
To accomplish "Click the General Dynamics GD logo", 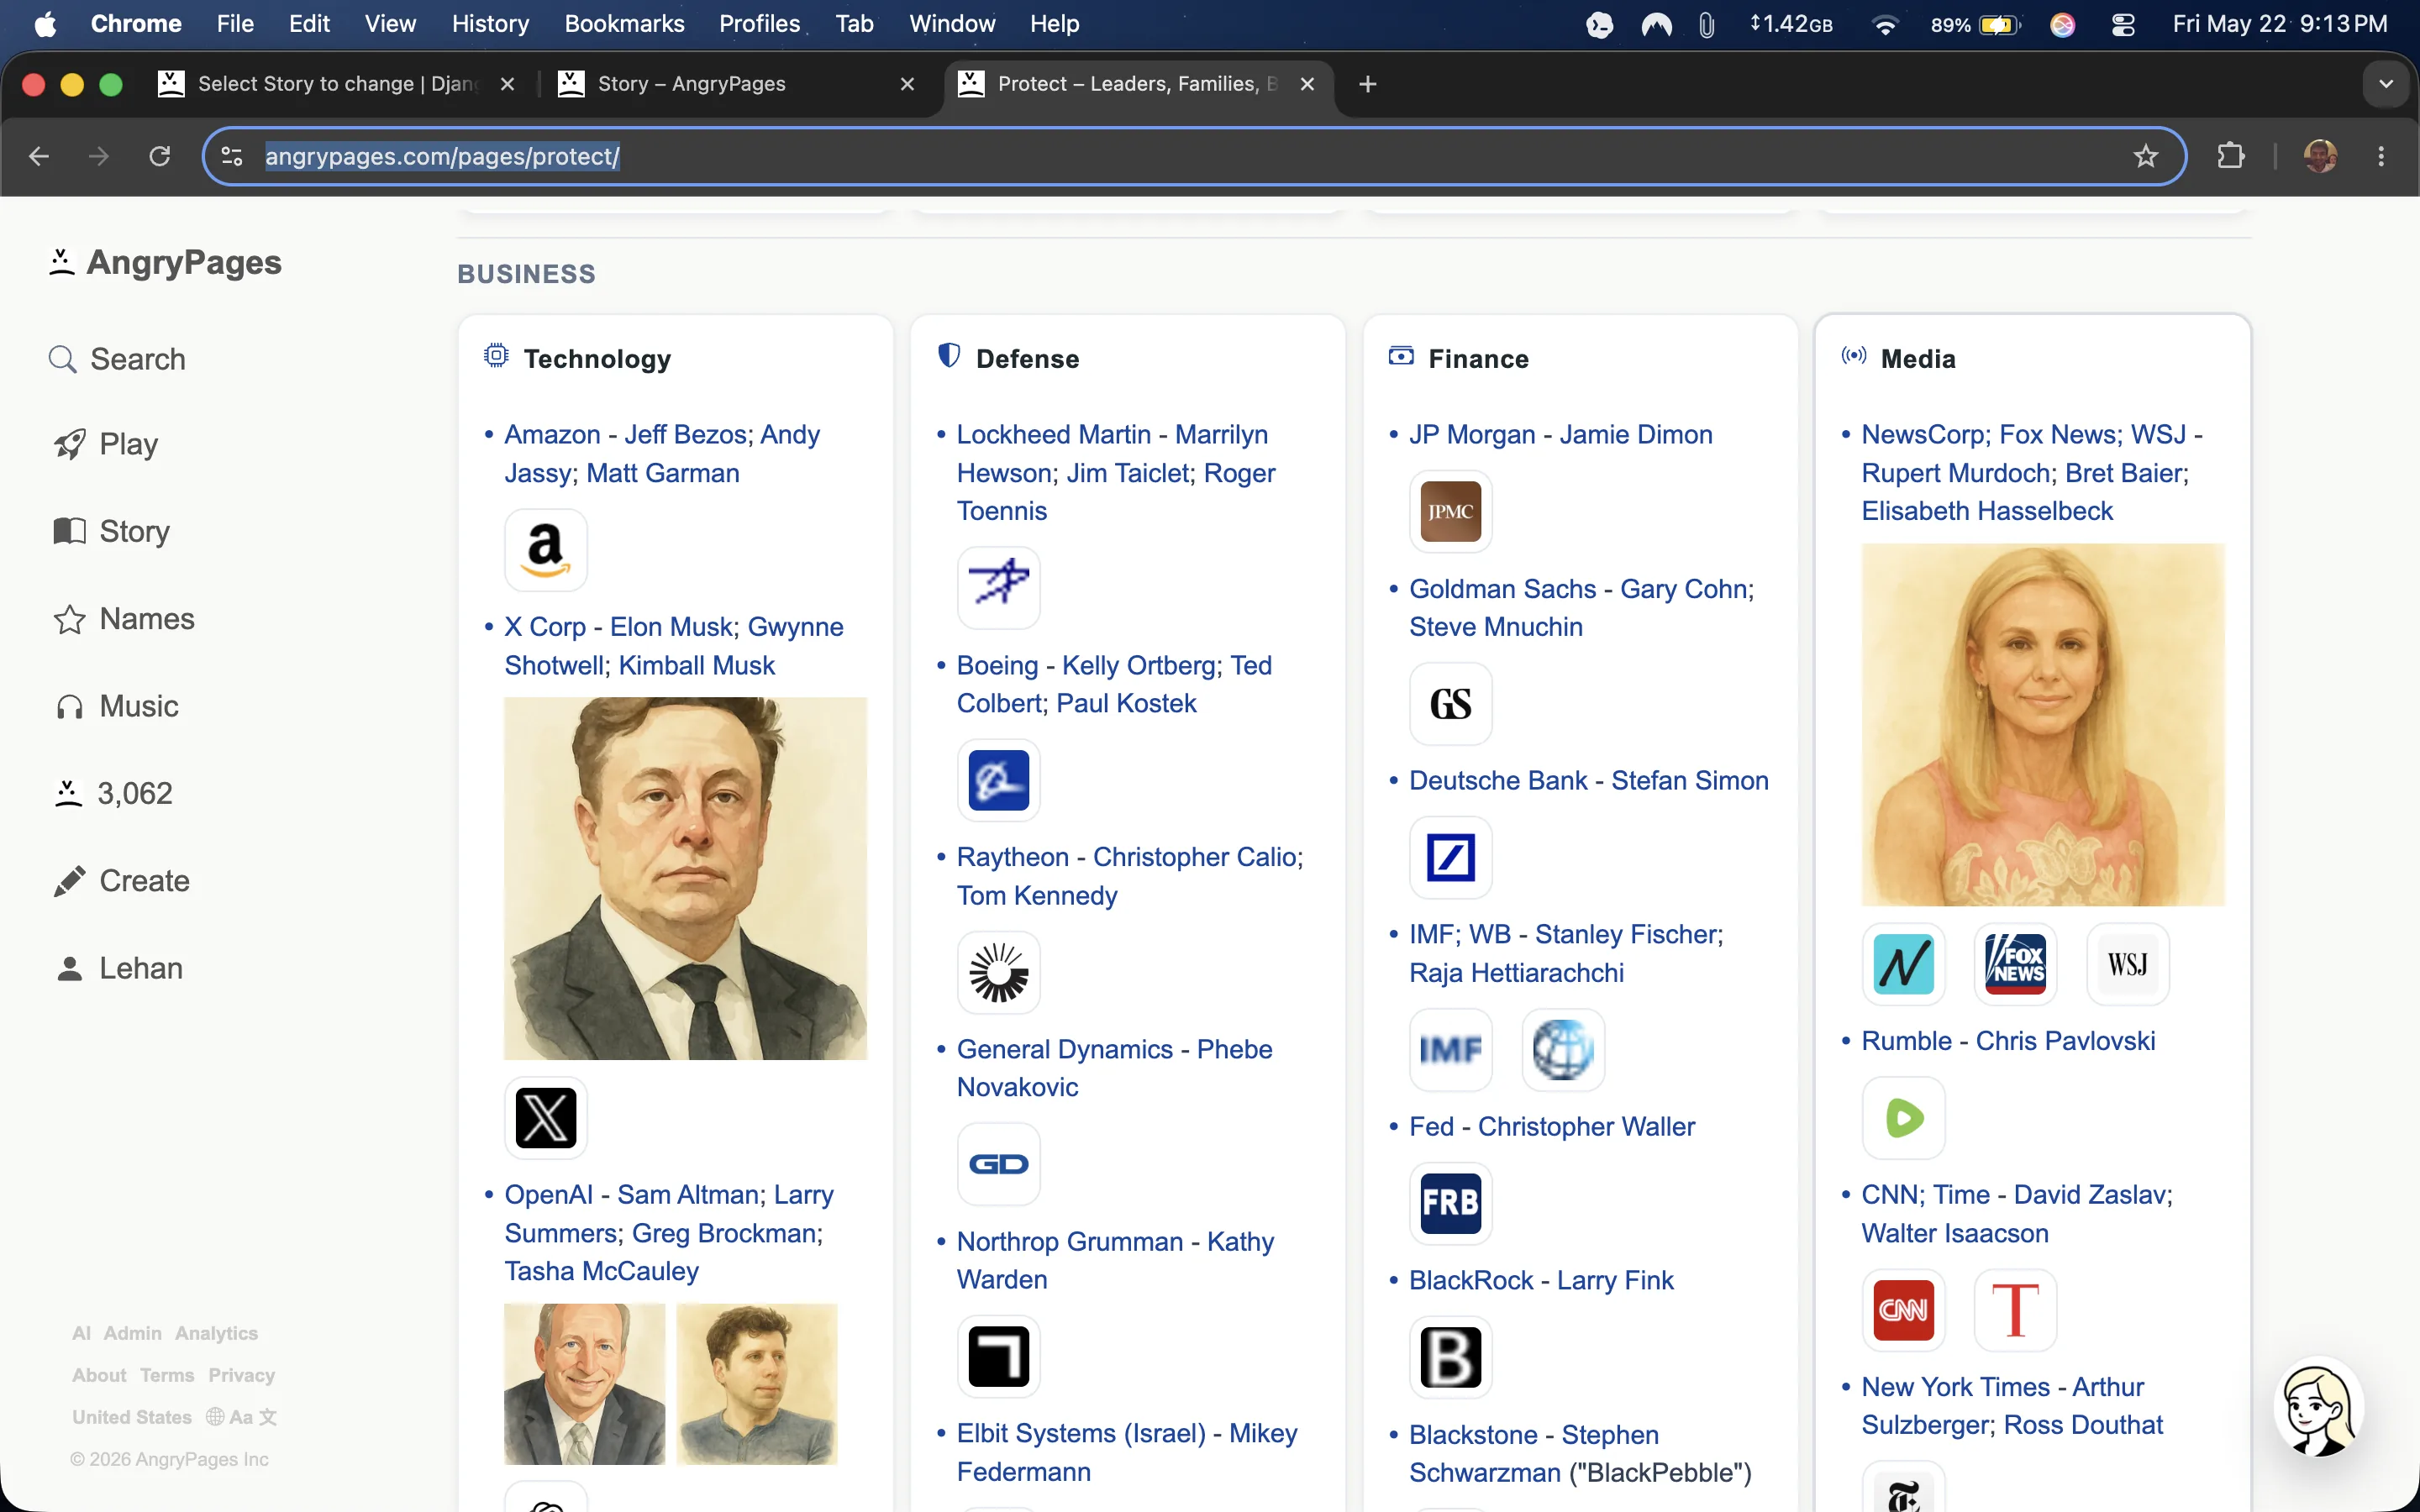I will point(998,1164).
